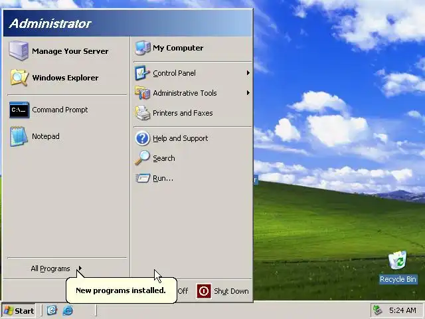Click the partially hidden Log Off button

point(183,291)
